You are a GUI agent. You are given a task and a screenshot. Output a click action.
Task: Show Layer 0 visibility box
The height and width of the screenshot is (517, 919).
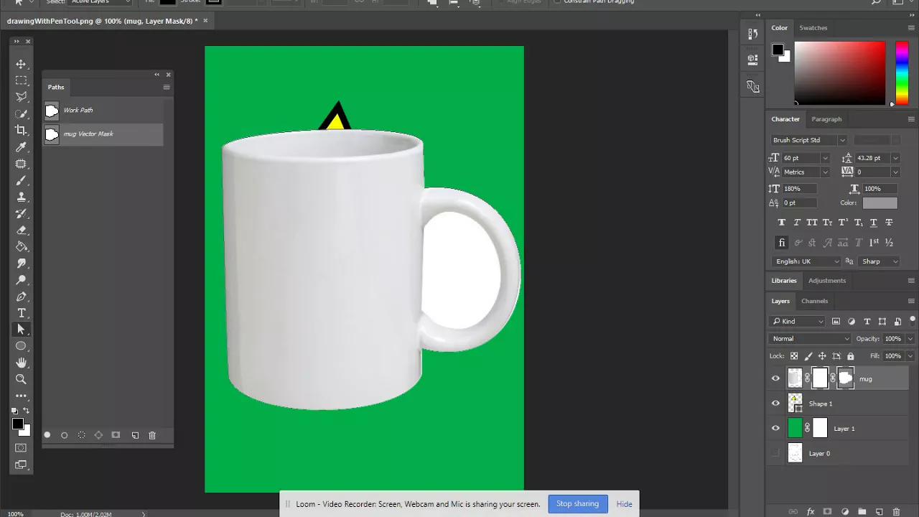775,453
